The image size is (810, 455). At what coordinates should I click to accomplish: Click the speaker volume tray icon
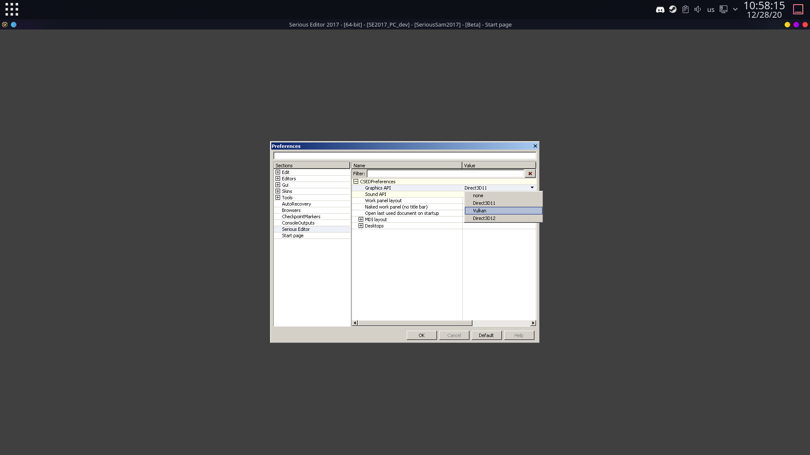[x=697, y=9]
